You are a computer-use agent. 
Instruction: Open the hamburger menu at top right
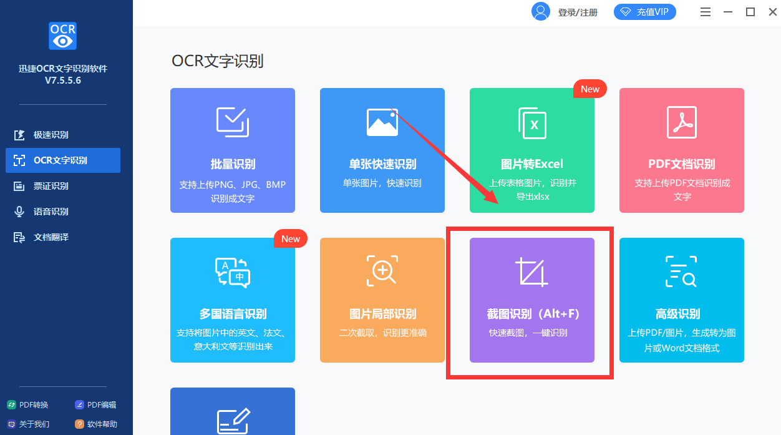pyautogui.click(x=705, y=11)
